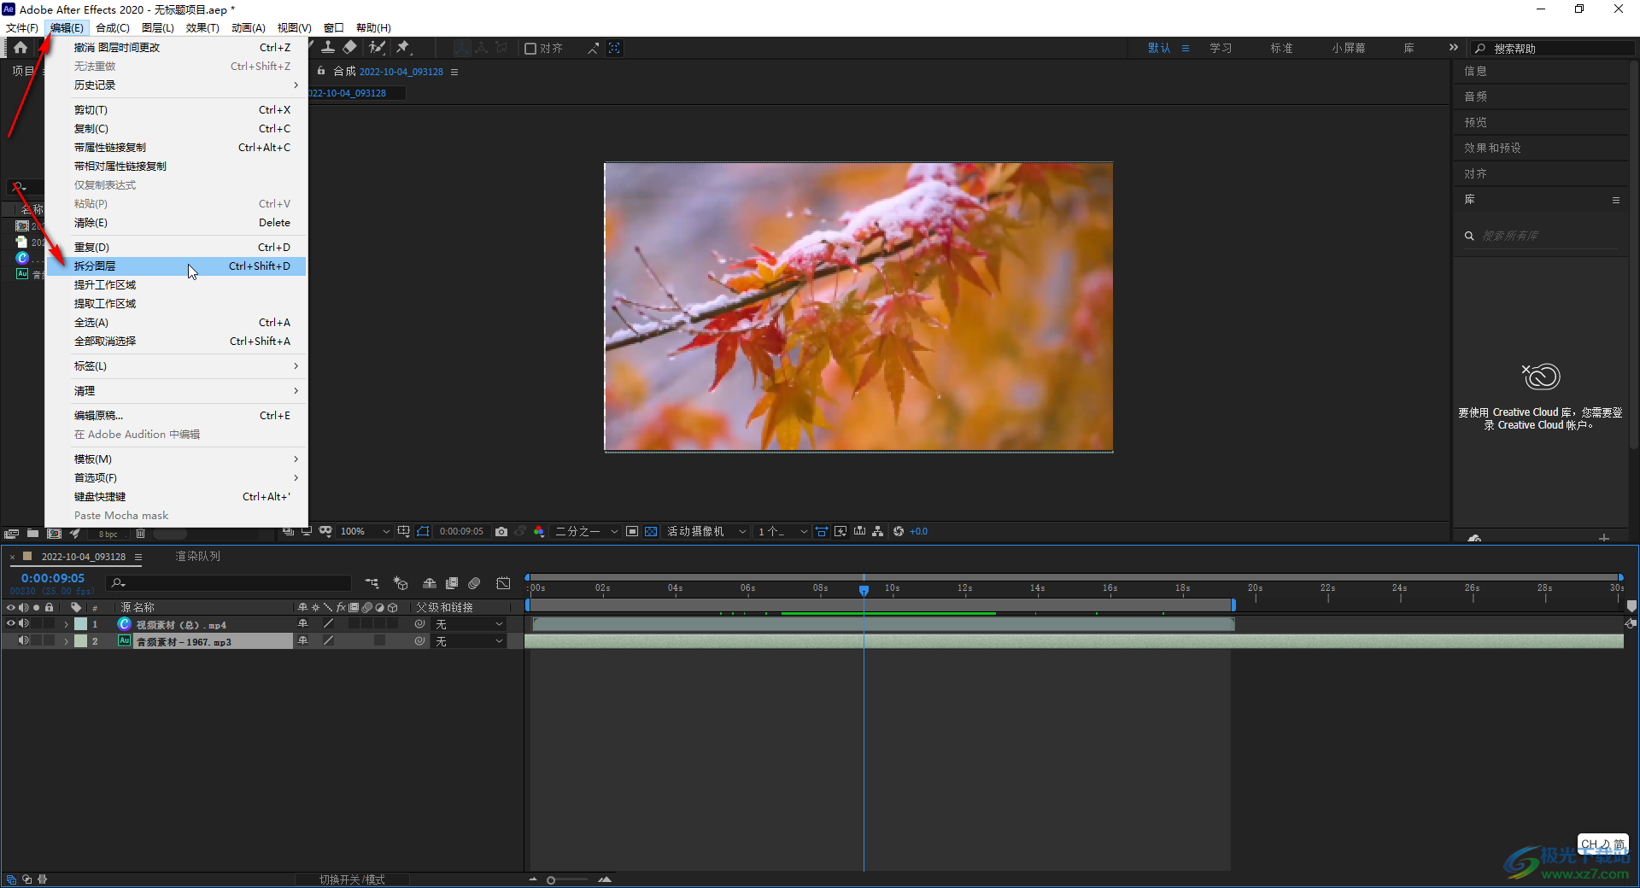This screenshot has width=1640, height=888.
Task: Open the 活动摄像机 camera view dropdown
Action: tap(706, 531)
